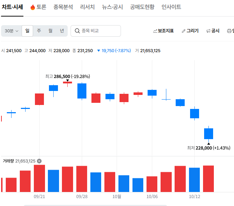Click the red candlestick at the 최고 marker

coord(67,83)
